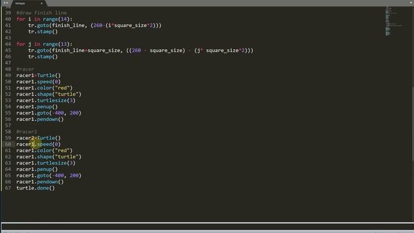Click the tab scroll left arrow
This screenshot has height=233, width=414.
pyautogui.click(x=5, y=3)
